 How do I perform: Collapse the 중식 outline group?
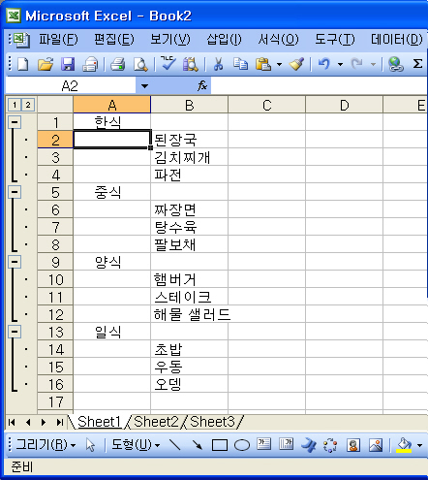pos(15,192)
